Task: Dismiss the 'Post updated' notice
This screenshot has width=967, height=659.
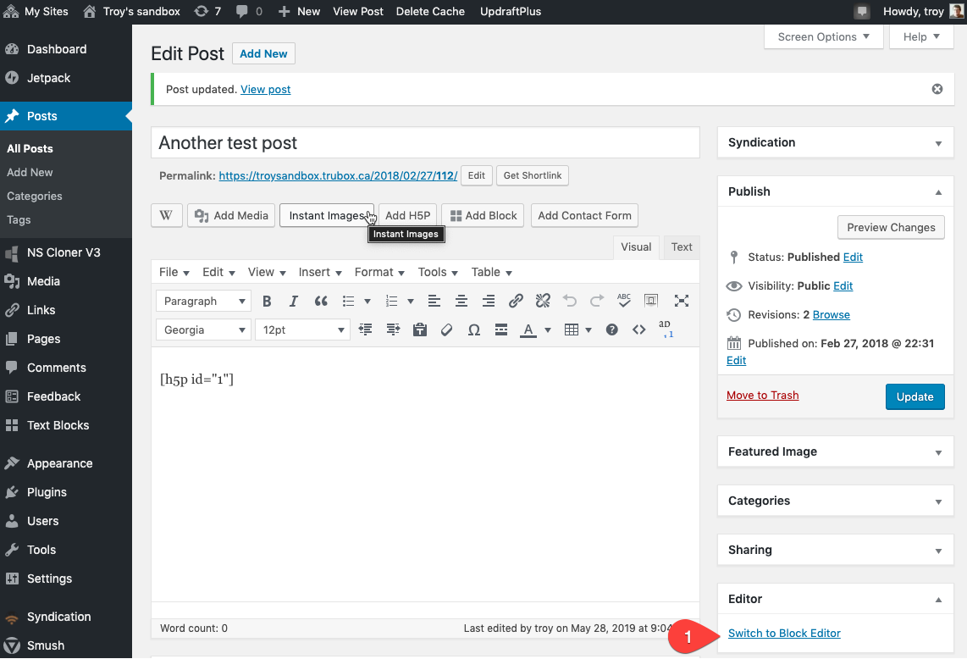Action: click(937, 89)
